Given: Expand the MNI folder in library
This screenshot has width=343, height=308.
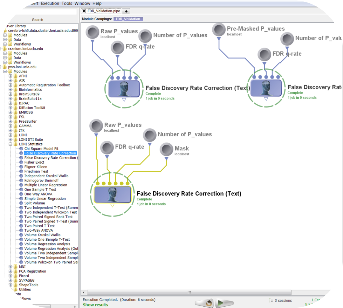Looking at the screenshot, I should pyautogui.click(x=10, y=267).
